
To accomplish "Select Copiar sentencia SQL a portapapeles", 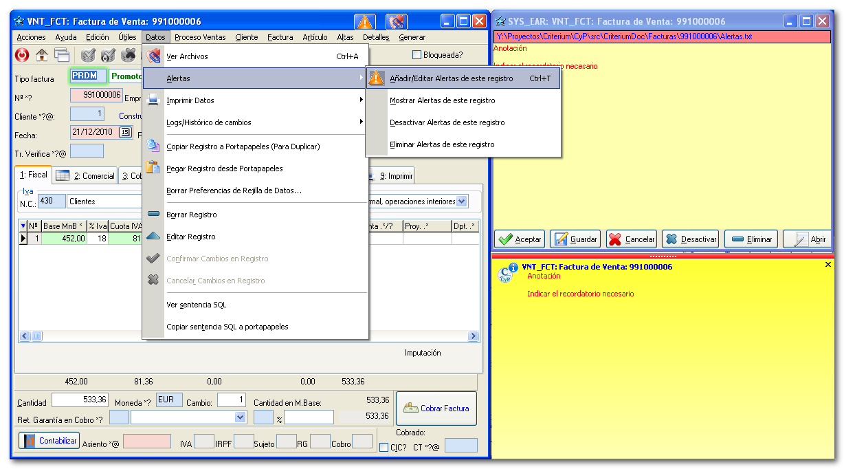I will pyautogui.click(x=227, y=327).
